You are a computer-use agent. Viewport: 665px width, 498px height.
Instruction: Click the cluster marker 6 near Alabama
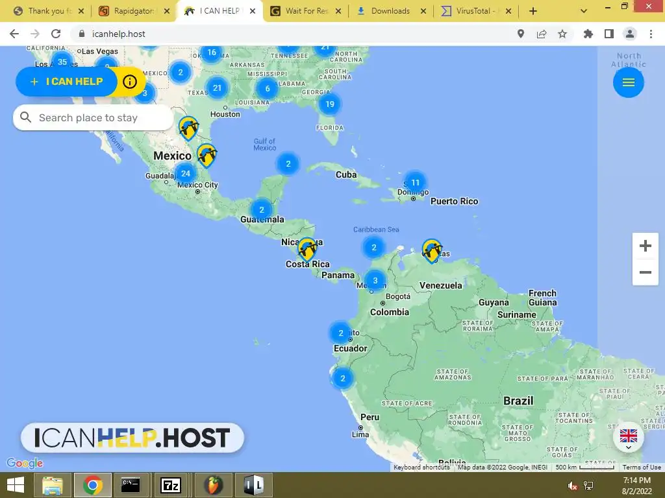click(x=267, y=88)
